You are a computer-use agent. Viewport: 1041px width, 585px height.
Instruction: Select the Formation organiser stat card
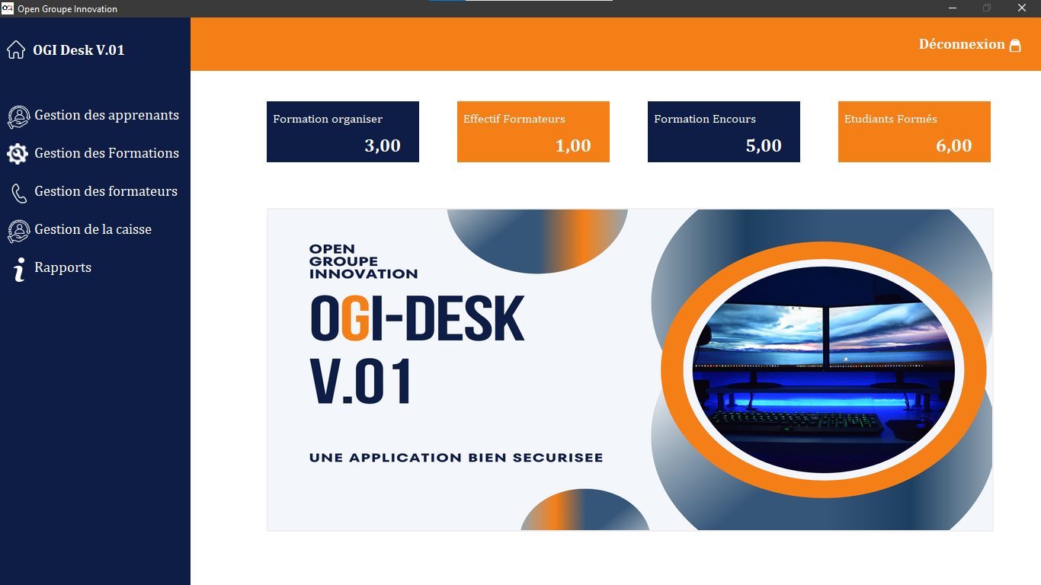coord(343,132)
